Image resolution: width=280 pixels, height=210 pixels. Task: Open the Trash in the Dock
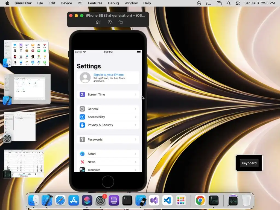tap(246, 200)
